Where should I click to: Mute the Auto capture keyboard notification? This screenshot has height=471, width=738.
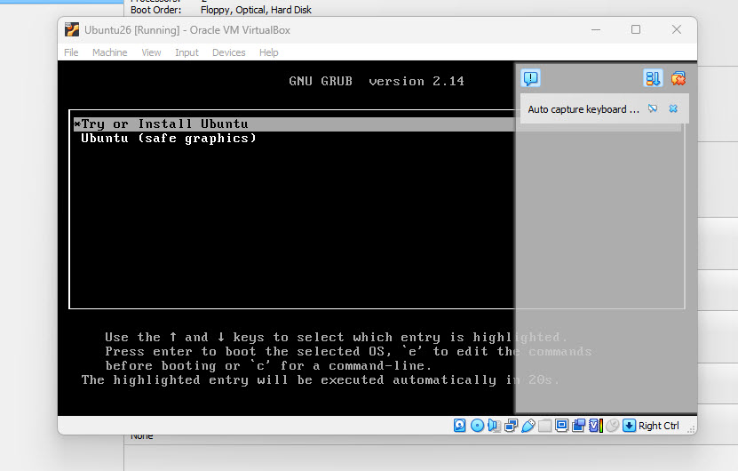[653, 108]
